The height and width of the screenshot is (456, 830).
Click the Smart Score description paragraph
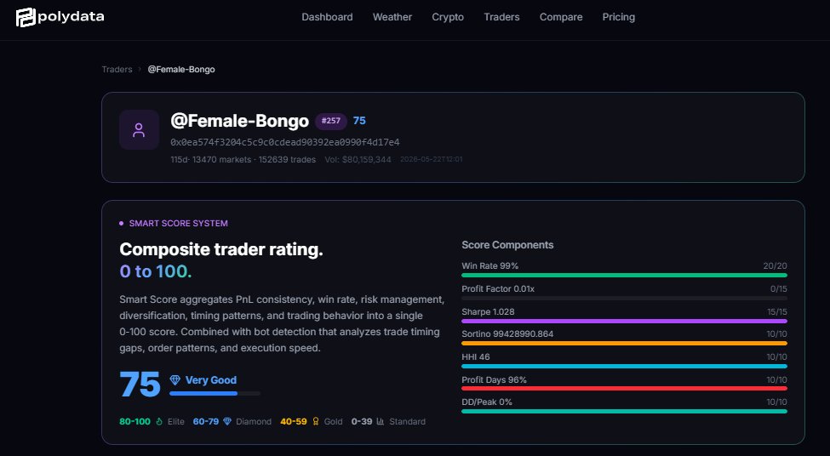point(282,324)
